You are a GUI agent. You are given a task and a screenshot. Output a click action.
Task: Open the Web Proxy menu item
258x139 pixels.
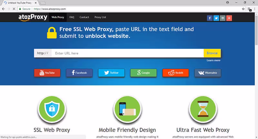coord(58,17)
